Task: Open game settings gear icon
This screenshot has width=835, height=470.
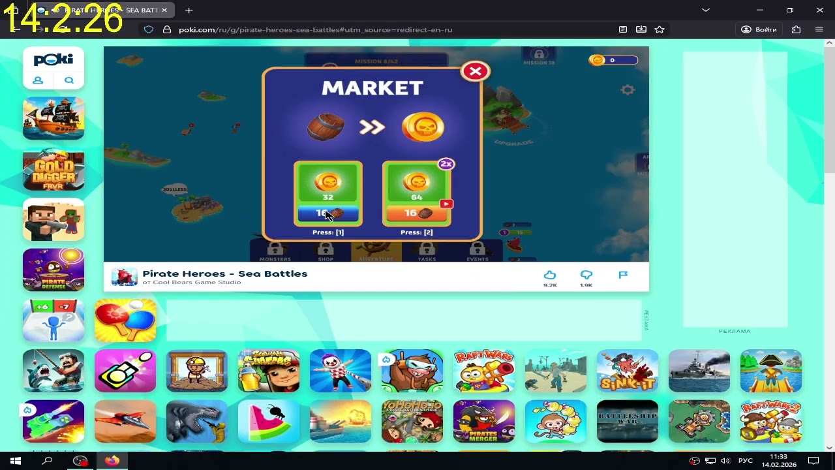Action: click(628, 90)
